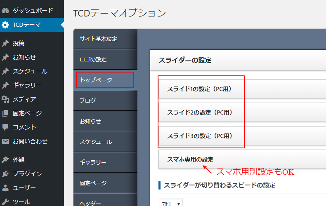Open 固定ページ in the admin sidebar
The width and height of the screenshot is (326, 206).
[x=32, y=113]
